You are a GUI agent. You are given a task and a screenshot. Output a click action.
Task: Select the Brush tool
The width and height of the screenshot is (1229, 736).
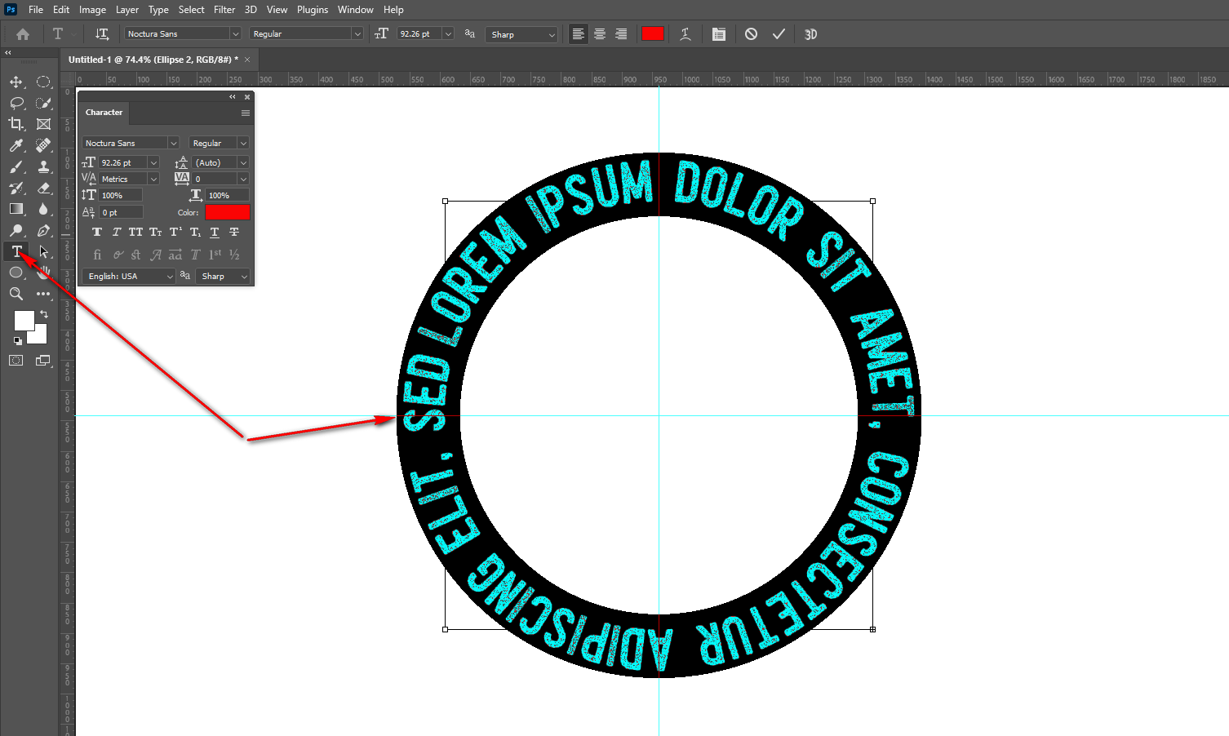click(16, 166)
